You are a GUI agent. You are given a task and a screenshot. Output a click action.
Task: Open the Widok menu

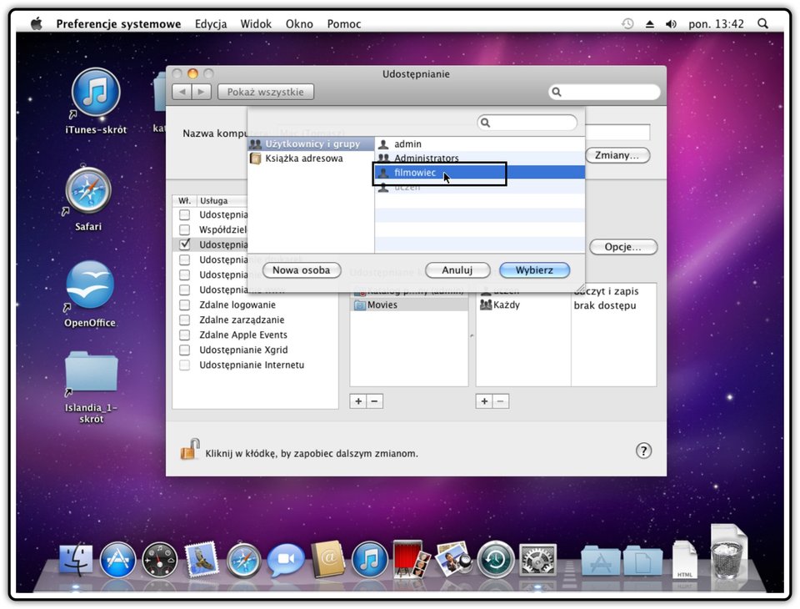[x=256, y=24]
